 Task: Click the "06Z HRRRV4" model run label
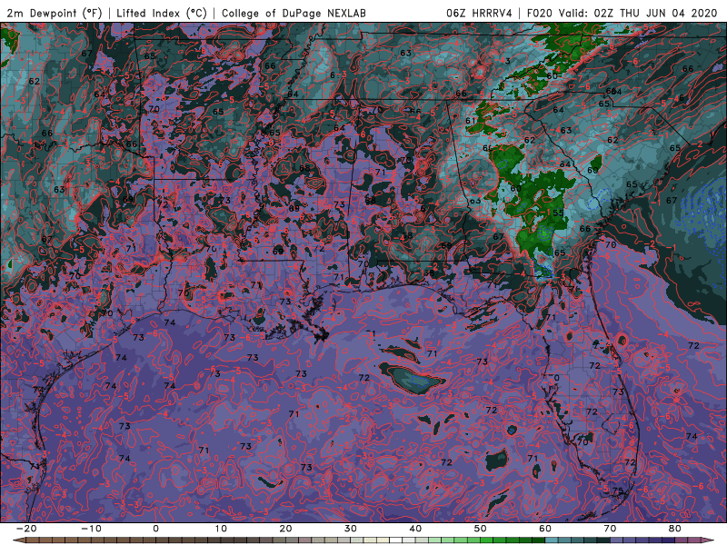479,13
